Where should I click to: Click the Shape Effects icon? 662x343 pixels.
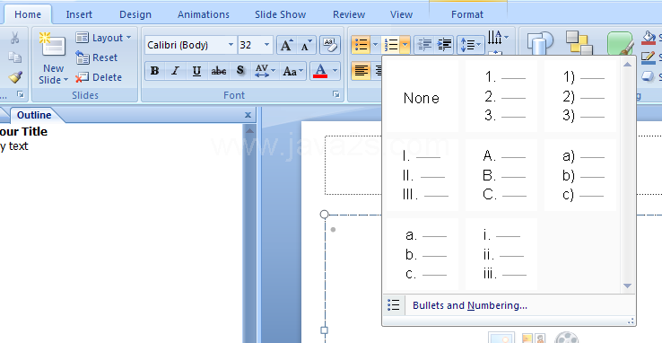pyautogui.click(x=649, y=76)
